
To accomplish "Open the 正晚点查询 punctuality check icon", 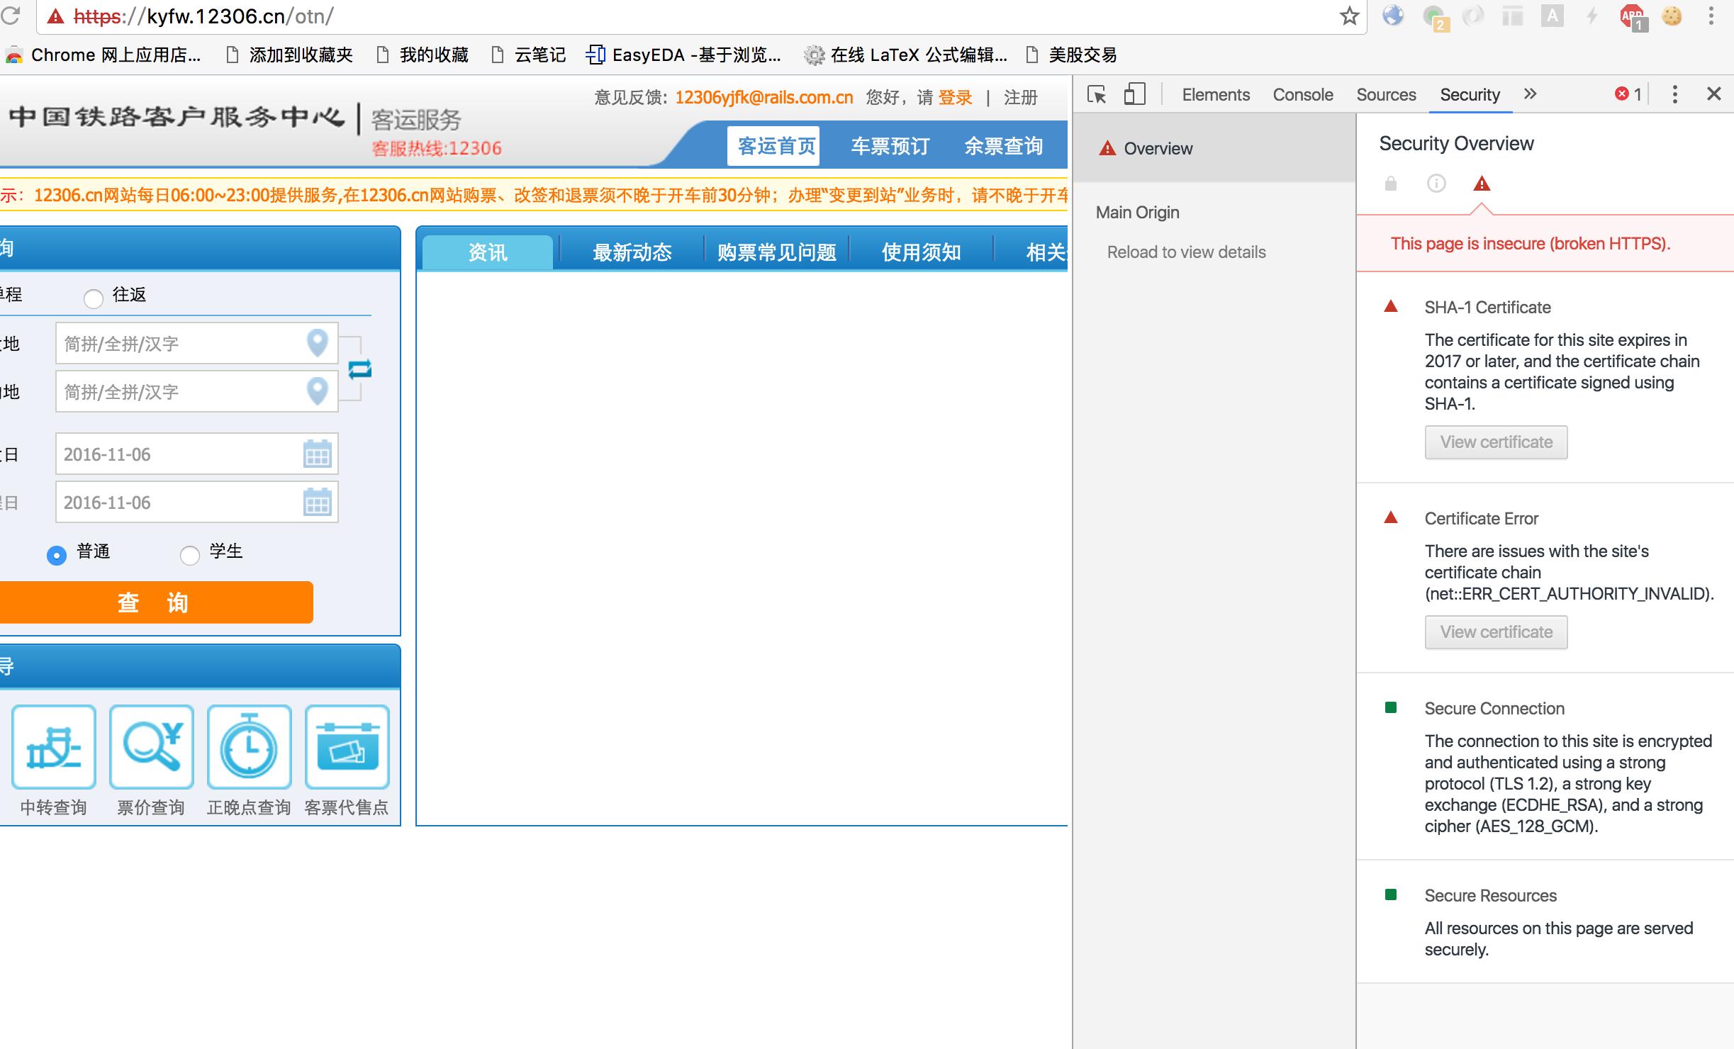I will click(249, 746).
